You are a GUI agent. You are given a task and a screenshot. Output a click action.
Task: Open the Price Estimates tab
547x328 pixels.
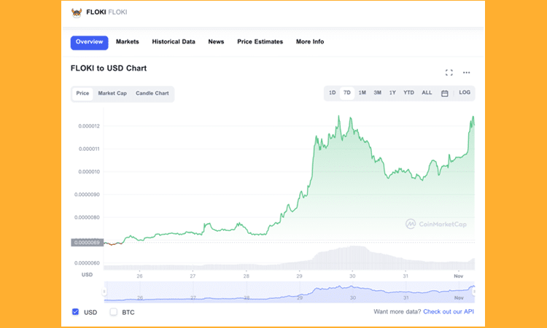click(x=260, y=42)
